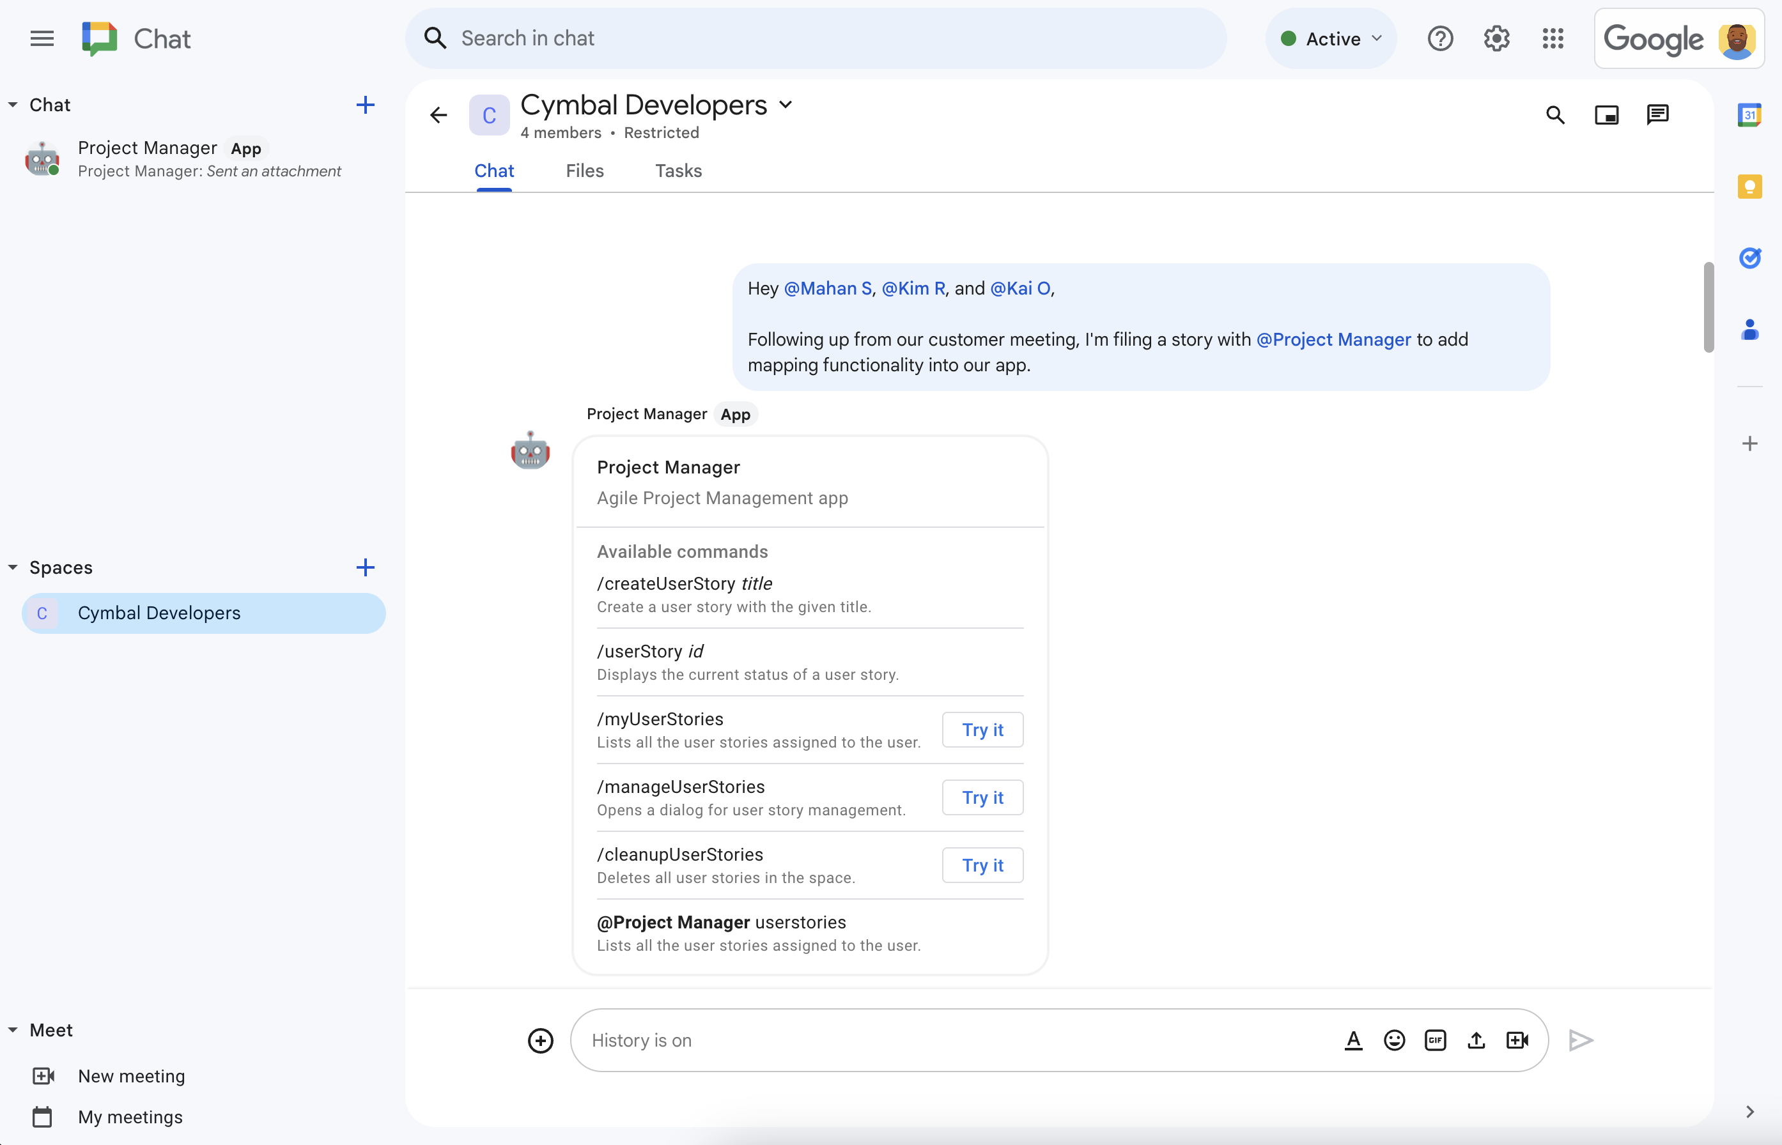This screenshot has width=1782, height=1145.
Task: Select the Files tab in Cymbal Developers
Action: tap(584, 170)
